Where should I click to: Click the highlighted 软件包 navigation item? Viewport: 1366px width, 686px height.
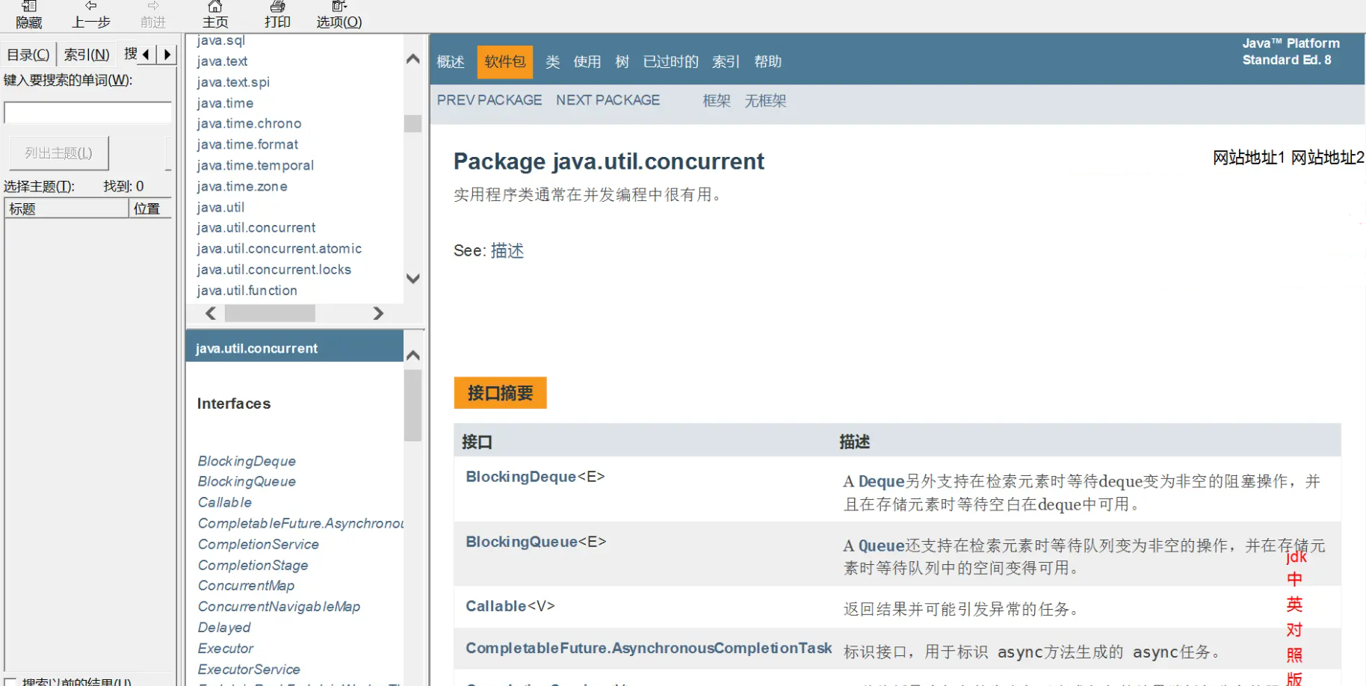[505, 61]
